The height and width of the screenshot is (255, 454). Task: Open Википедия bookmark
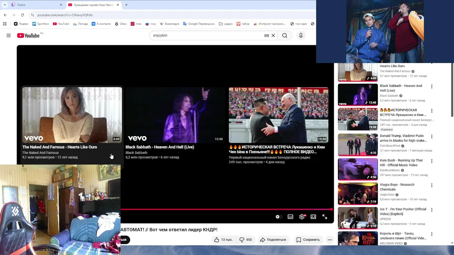pyautogui.click(x=169, y=24)
